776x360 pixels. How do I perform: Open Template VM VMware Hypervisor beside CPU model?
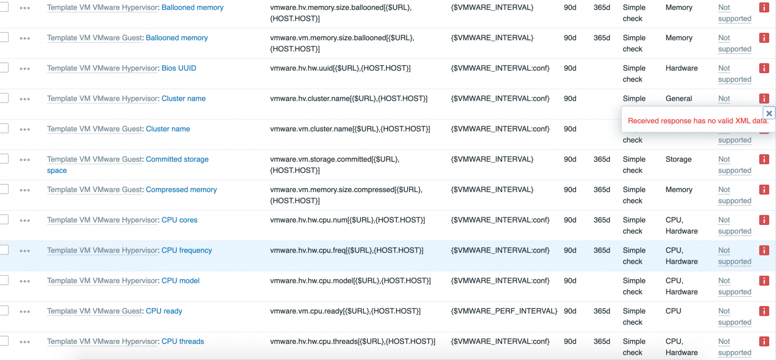[x=103, y=281]
